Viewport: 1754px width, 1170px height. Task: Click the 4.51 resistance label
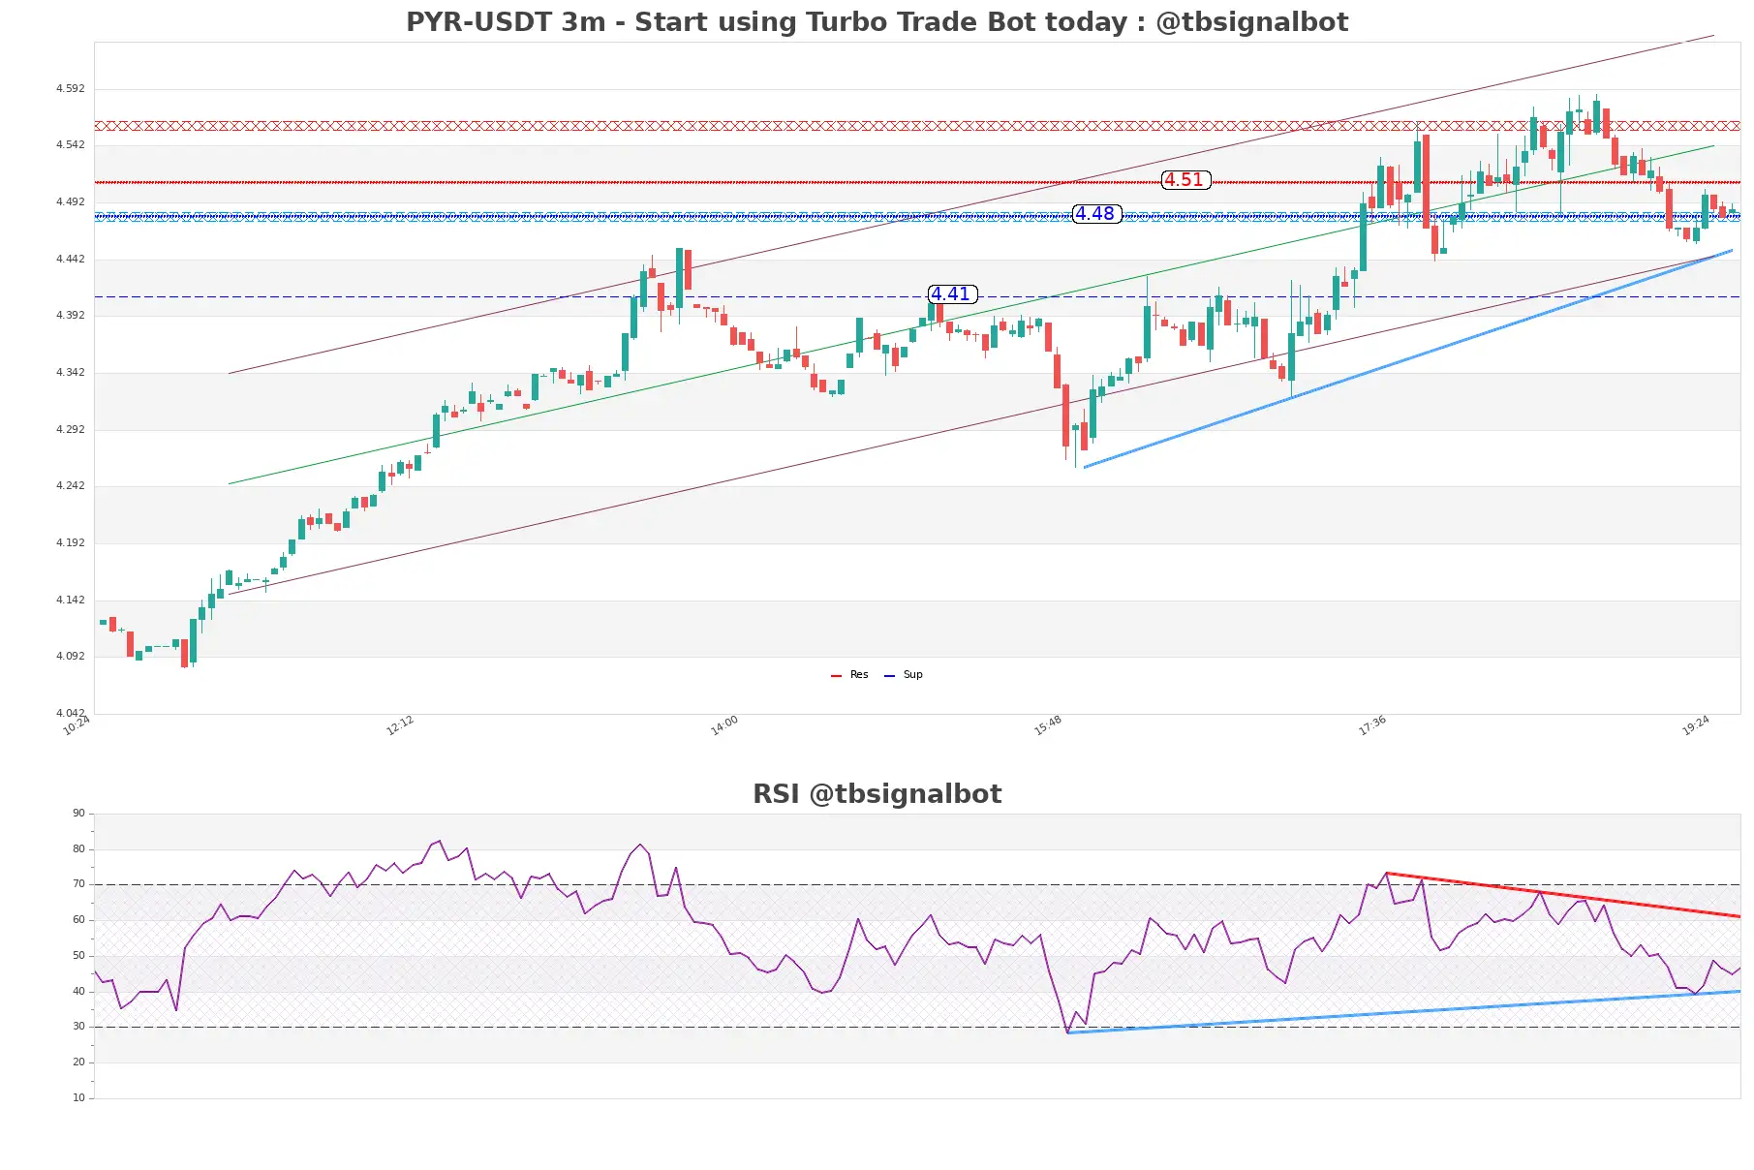[1185, 180]
